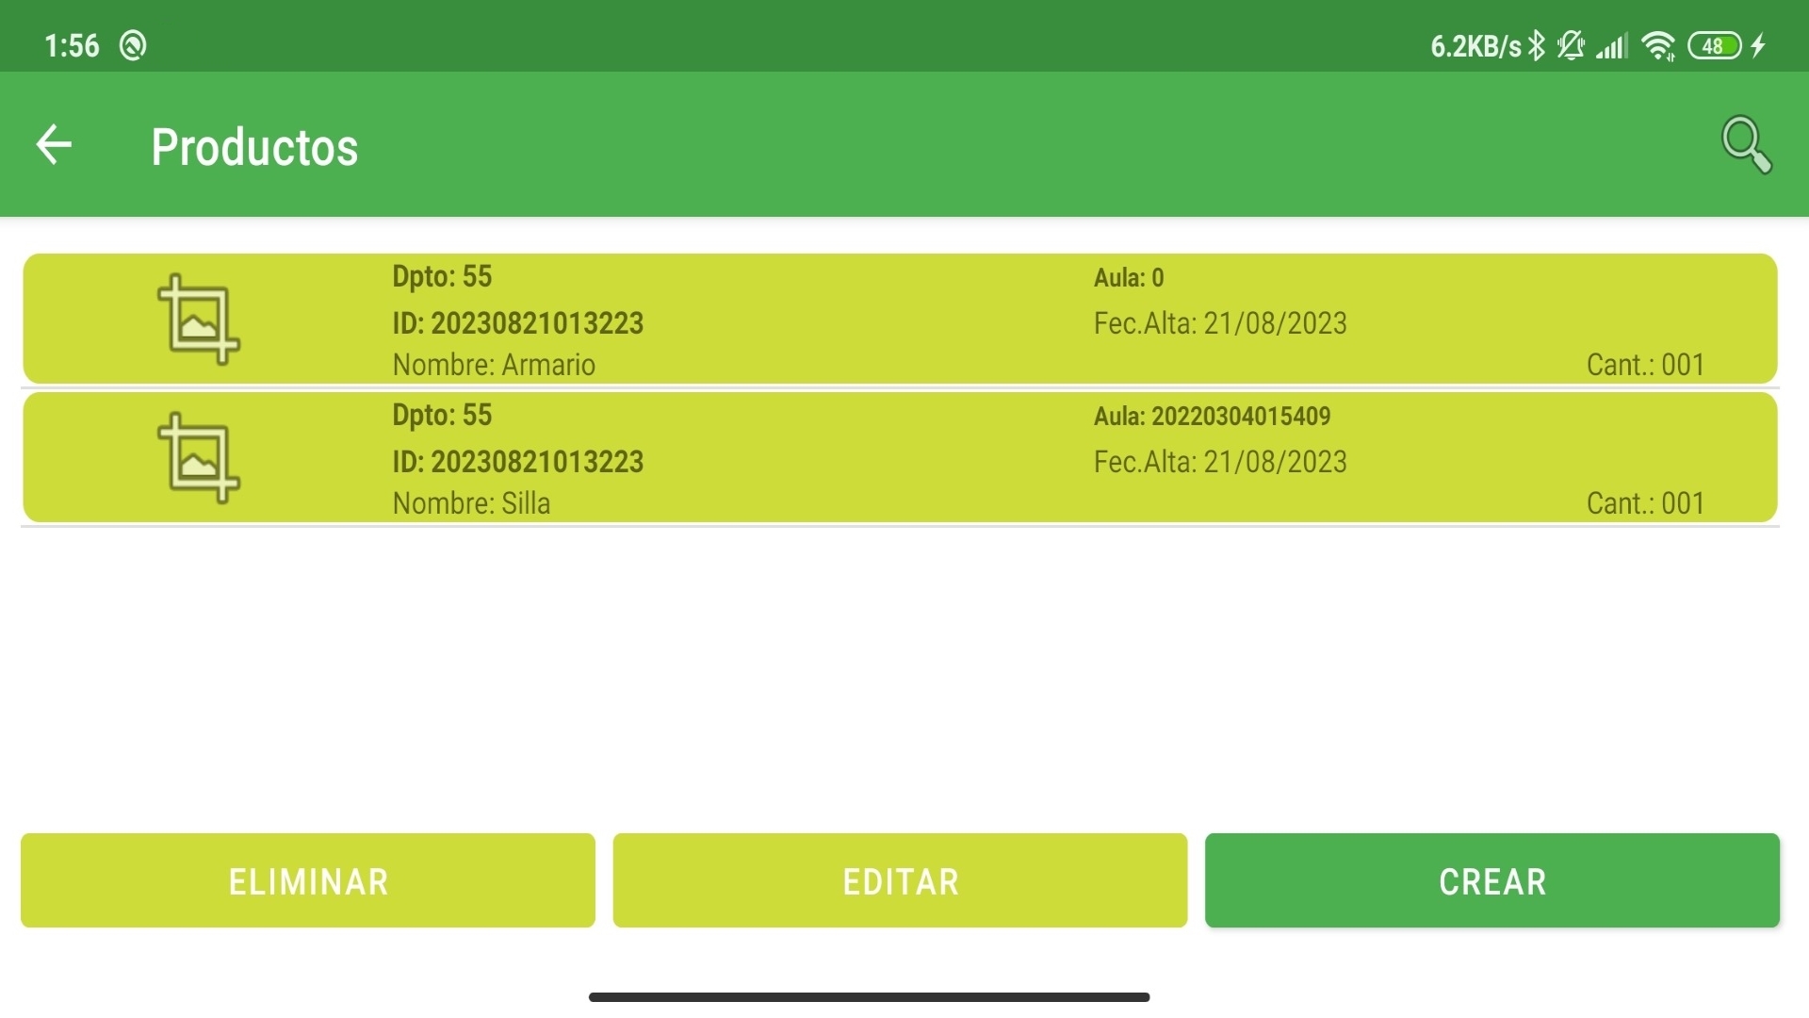The height and width of the screenshot is (1018, 1809).
Task: Click the ELIMINAR button
Action: click(x=308, y=880)
